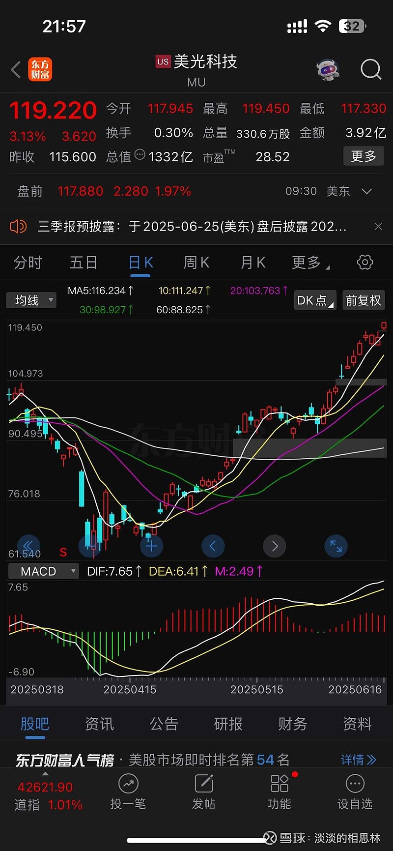Open the 财务 tab
This screenshot has width=393, height=851.
[293, 724]
